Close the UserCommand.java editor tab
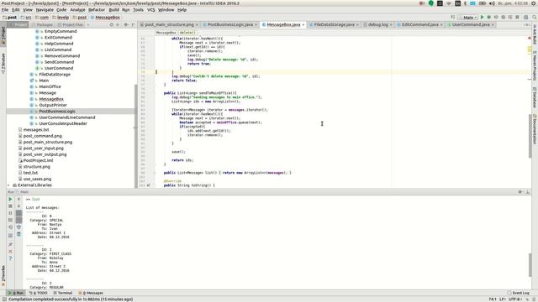This screenshot has width=538, height=302. pyautogui.click(x=493, y=24)
